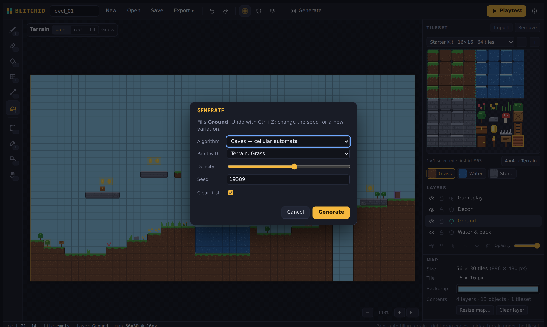The image size is (547, 327).
Task: Select the Water terrain chip
Action: click(471, 174)
